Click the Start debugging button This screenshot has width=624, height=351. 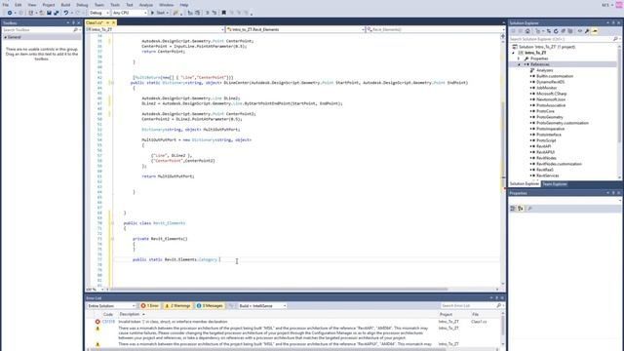(x=159, y=13)
